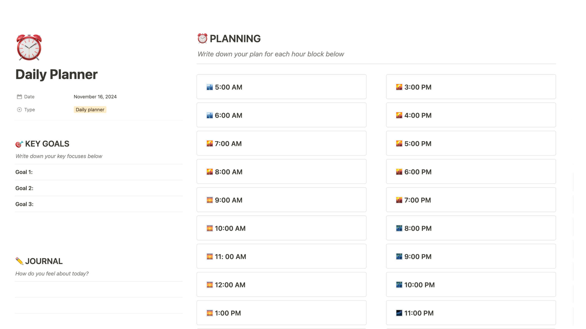The height and width of the screenshot is (329, 586).
Task: Click the target icon beside KEY GOALS
Action: tap(19, 144)
